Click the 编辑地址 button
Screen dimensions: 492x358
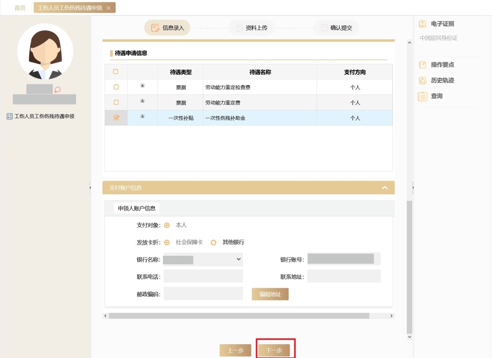(x=270, y=294)
